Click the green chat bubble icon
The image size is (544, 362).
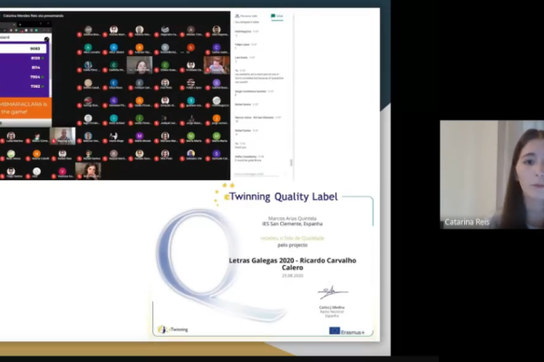click(273, 15)
